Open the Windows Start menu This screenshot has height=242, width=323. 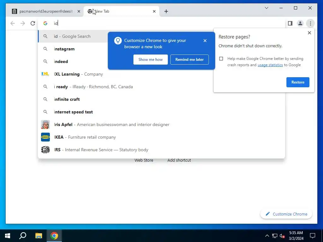point(8,236)
